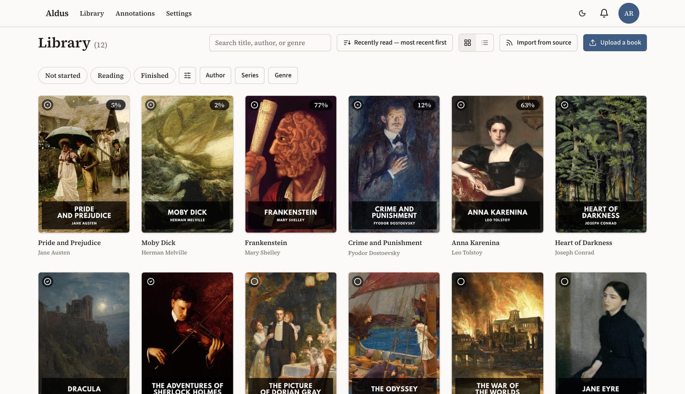Open Author filter dropdown

click(x=215, y=75)
